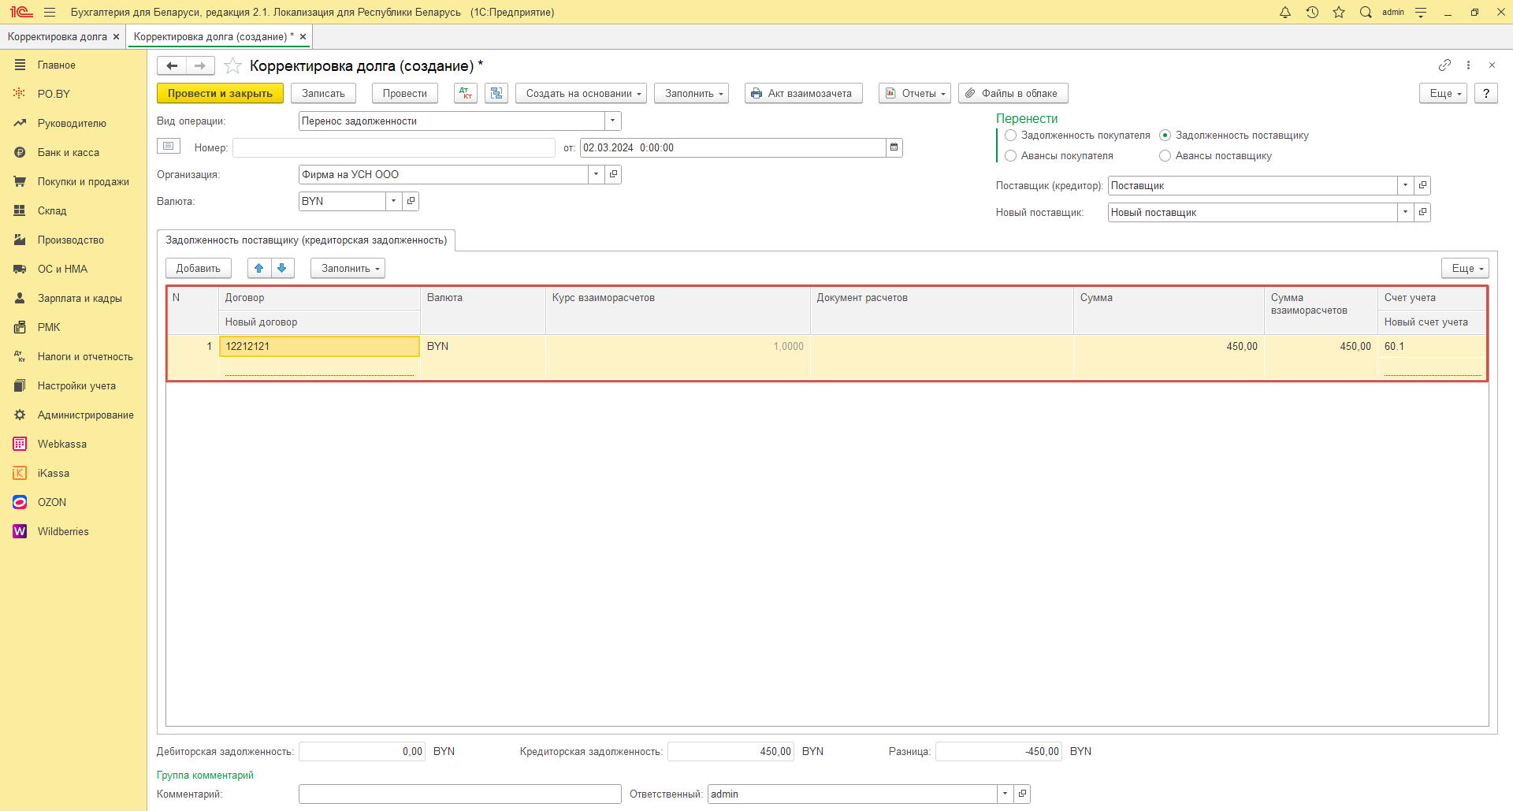1513x811 pixels.
Task: Open currency BYN card icon
Action: click(411, 201)
